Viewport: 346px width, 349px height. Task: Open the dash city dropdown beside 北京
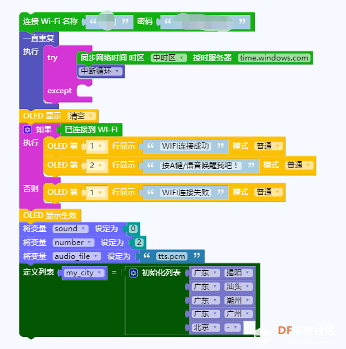tap(232, 328)
